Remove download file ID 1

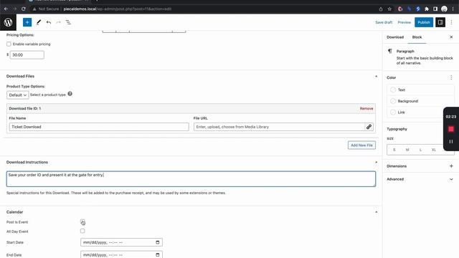click(x=366, y=108)
